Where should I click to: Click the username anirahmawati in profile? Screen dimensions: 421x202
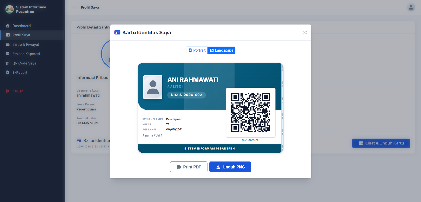(88, 95)
